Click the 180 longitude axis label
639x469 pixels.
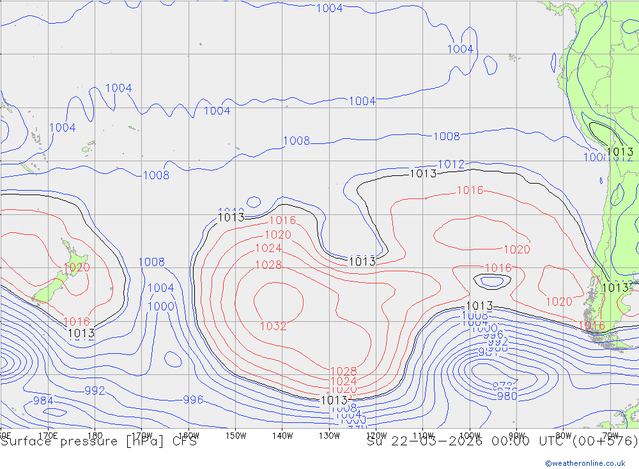coord(95,436)
